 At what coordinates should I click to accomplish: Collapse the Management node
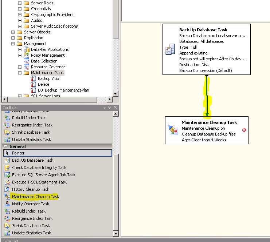pyautogui.click(x=13, y=44)
